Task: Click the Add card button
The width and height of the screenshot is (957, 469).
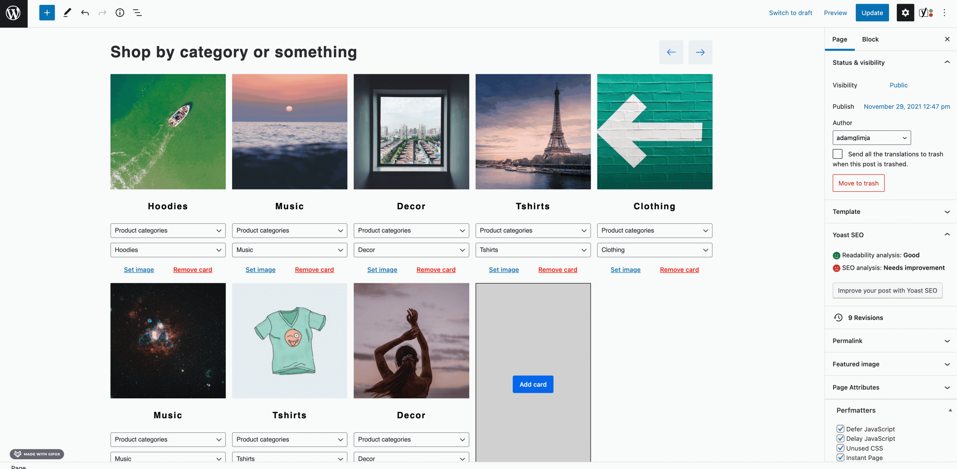Action: [x=533, y=385]
